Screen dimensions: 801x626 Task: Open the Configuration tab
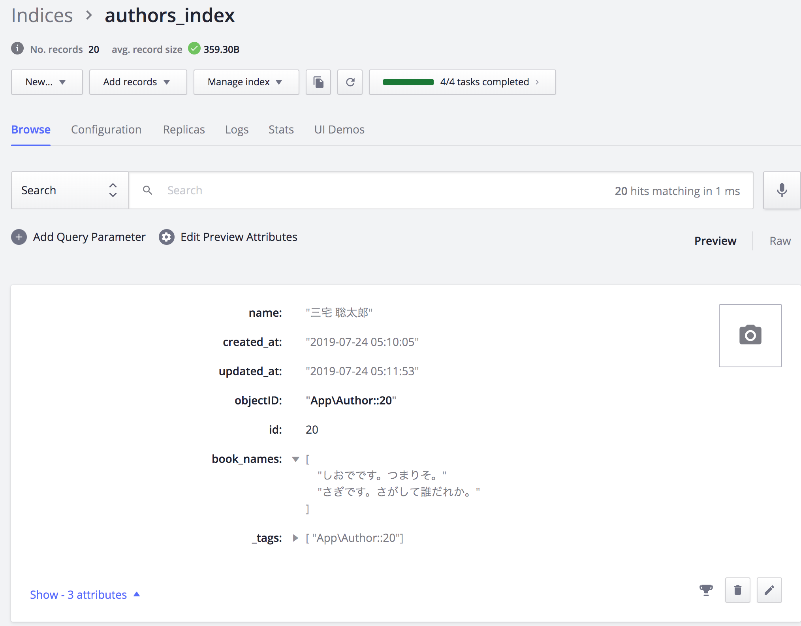point(106,130)
